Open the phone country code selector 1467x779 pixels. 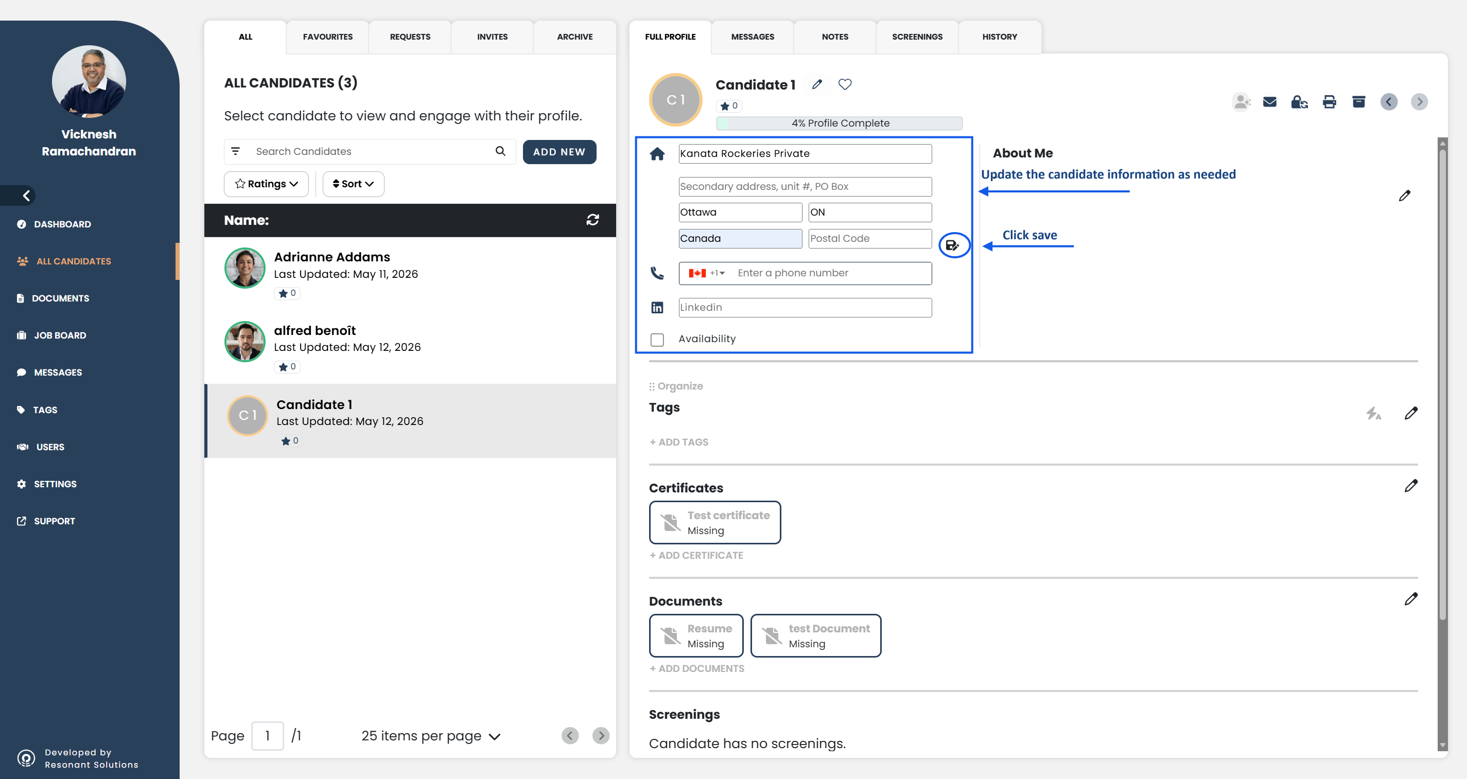click(x=707, y=273)
